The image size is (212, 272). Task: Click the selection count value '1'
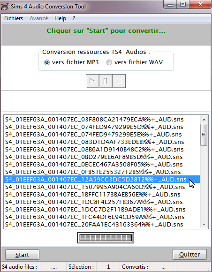[108, 267]
